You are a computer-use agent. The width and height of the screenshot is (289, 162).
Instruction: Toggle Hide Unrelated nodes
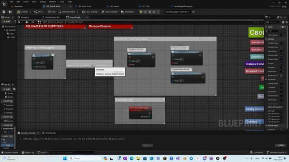point(66,12)
